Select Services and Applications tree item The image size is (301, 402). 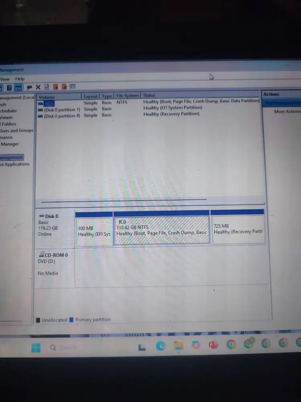pos(15,164)
